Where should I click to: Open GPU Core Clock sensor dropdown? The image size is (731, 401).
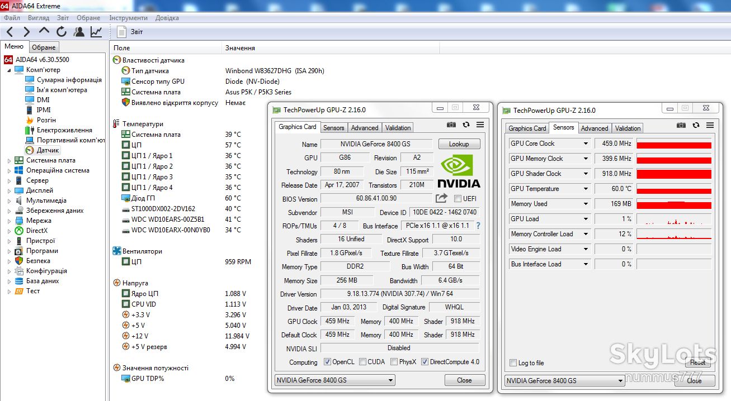click(586, 144)
